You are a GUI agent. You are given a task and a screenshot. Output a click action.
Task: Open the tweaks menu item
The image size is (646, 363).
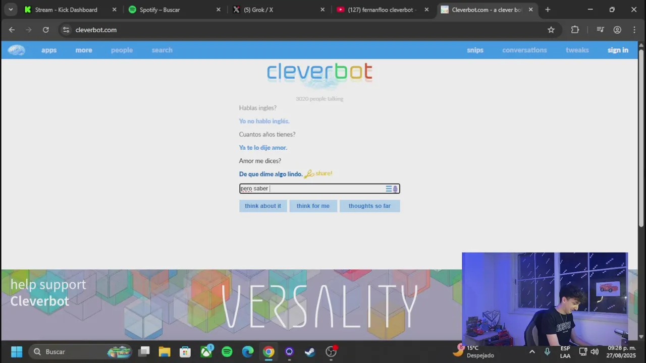[x=577, y=50]
